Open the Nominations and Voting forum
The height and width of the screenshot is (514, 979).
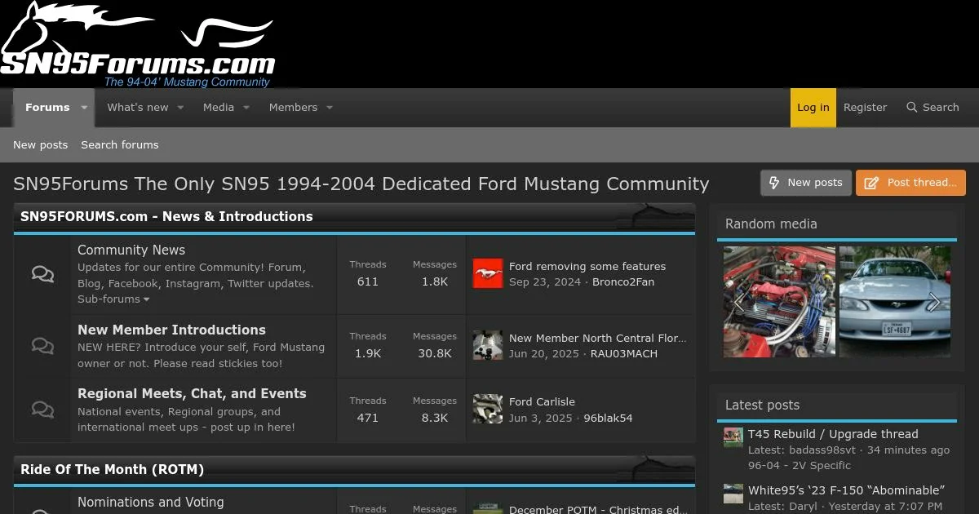150,503
